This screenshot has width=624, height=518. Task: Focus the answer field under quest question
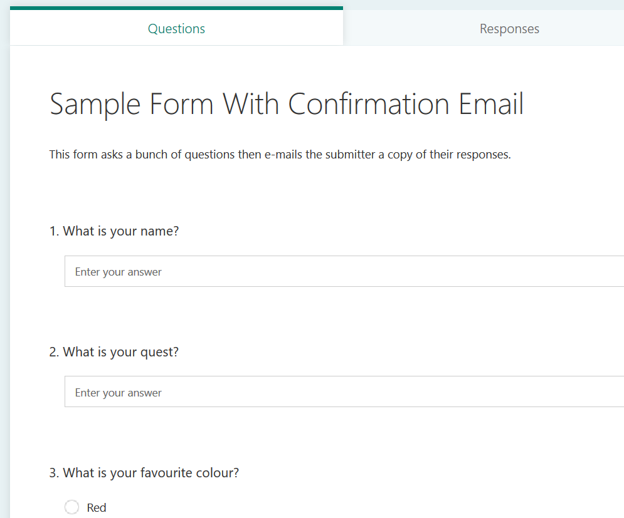pos(344,392)
